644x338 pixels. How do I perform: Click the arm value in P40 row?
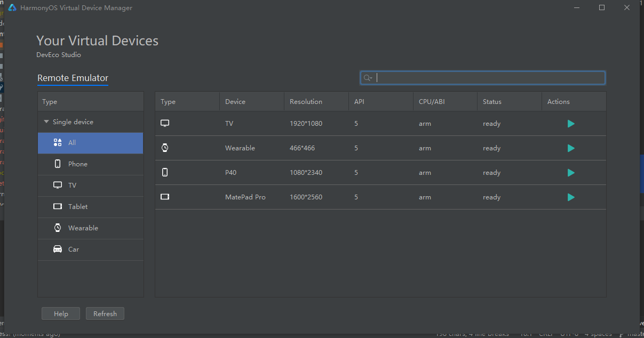pyautogui.click(x=425, y=173)
